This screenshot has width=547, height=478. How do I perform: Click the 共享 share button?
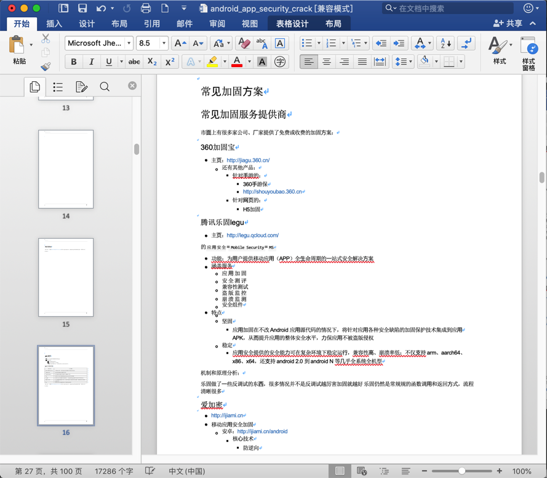click(x=508, y=23)
